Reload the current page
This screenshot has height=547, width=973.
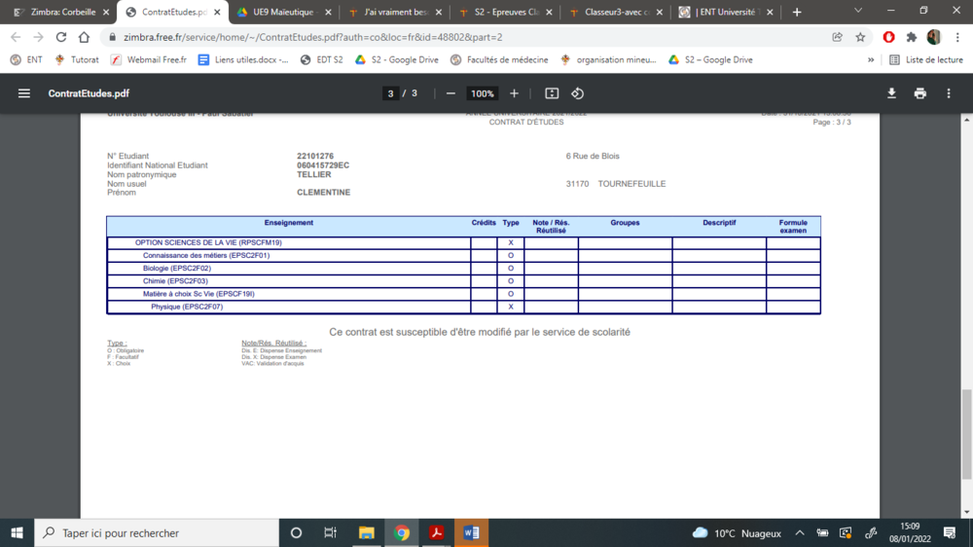coord(61,37)
